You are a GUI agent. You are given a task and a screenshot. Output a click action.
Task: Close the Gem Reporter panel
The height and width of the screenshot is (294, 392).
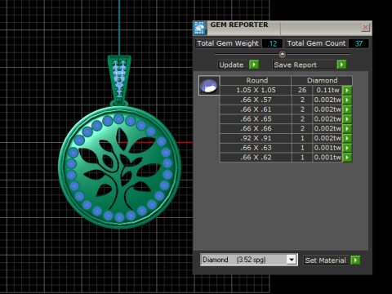pos(365,27)
